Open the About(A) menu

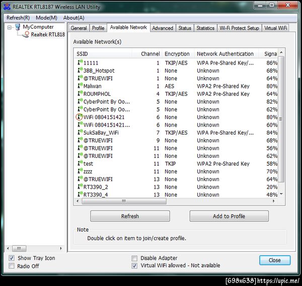74,18
